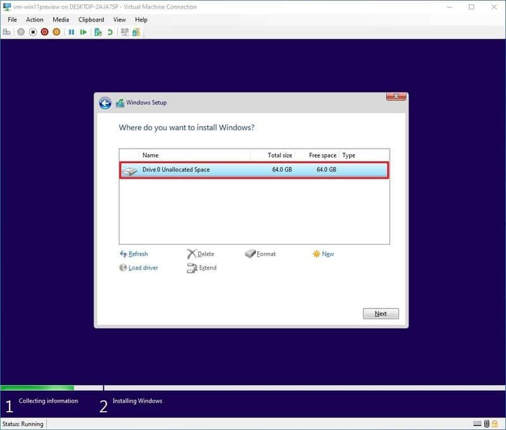Click the last toolbar icon with stacked servers
Viewport: 506px width, 430px height.
click(x=136, y=32)
